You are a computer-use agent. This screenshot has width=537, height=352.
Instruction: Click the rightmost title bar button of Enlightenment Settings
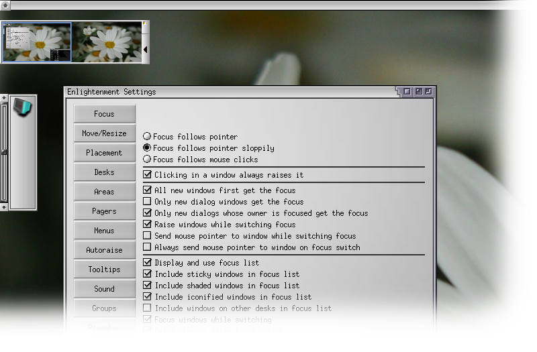point(429,91)
